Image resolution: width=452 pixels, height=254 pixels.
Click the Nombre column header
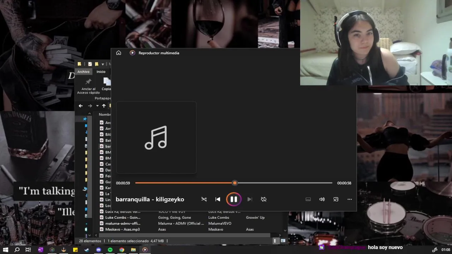coord(105,114)
